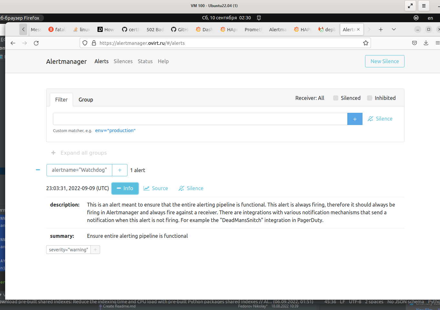Click "2 spaces" indent in IDE status bar
The width and height of the screenshot is (440, 310).
(374, 302)
